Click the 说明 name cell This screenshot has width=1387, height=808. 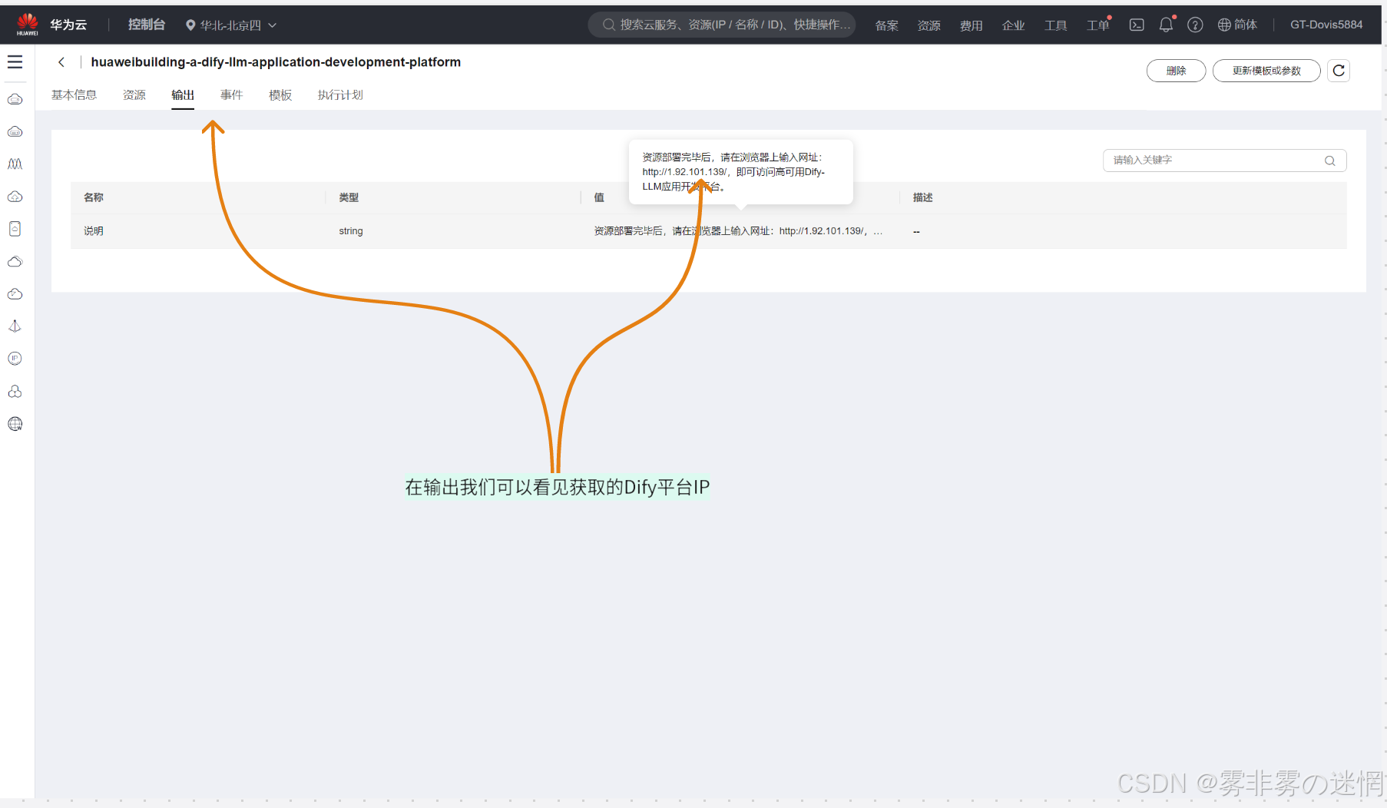[x=94, y=231]
